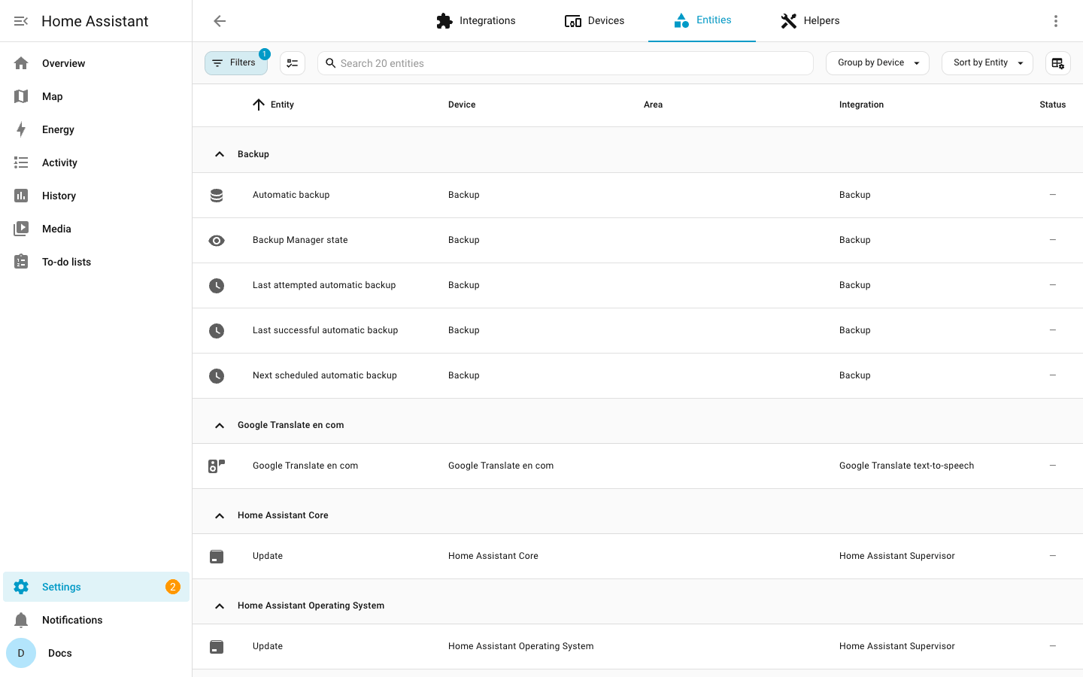Open the Media browser

96,229
